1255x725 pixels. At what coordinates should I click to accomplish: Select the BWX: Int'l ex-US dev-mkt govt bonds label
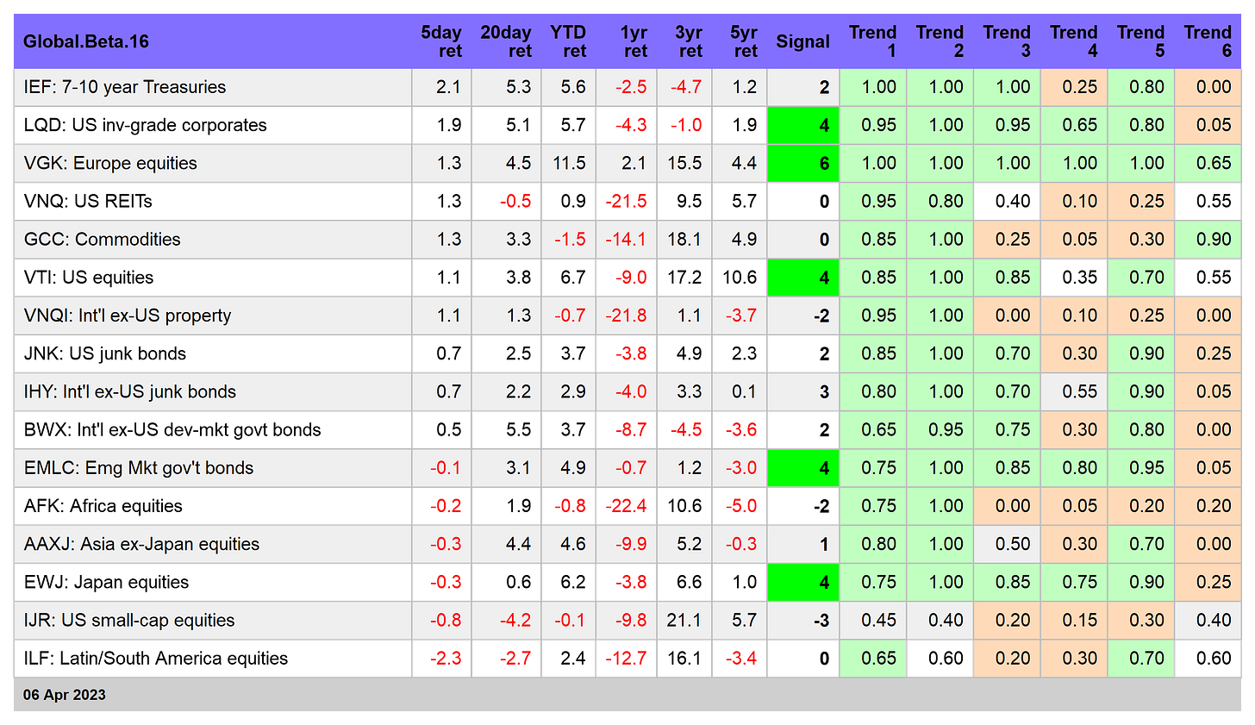tap(172, 429)
